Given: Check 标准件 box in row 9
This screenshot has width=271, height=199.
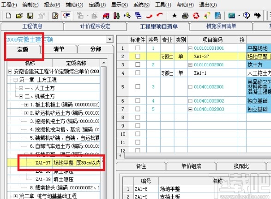Looking at the screenshot, I should point(138,126).
